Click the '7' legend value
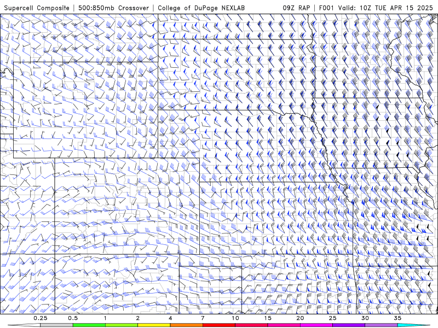Screen dimensions: 438x328 click(203, 318)
